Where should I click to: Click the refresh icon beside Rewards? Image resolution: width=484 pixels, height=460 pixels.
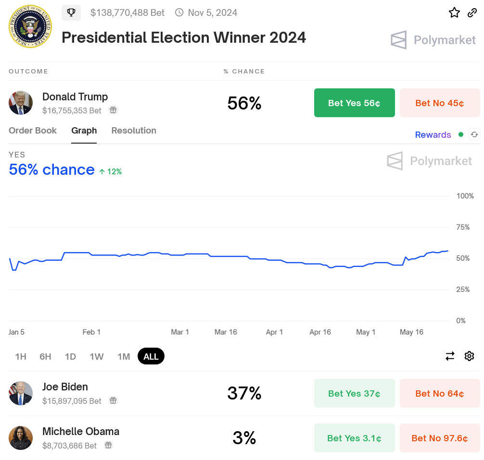tap(474, 135)
